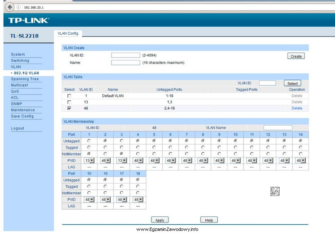Click the Untagged Ports cell reading 2,4-18
335x233 pixels.
coord(169,108)
